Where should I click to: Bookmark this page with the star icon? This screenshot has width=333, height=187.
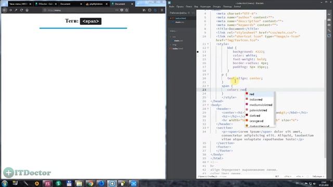point(127,10)
